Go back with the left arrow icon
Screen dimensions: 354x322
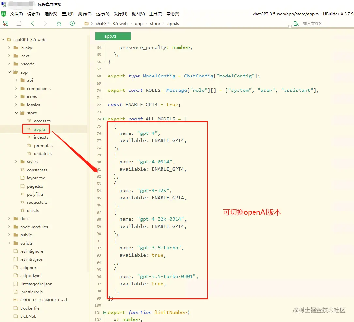pos(32,23)
